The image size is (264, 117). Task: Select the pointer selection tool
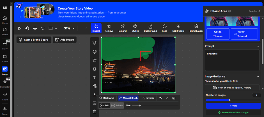click(20, 28)
